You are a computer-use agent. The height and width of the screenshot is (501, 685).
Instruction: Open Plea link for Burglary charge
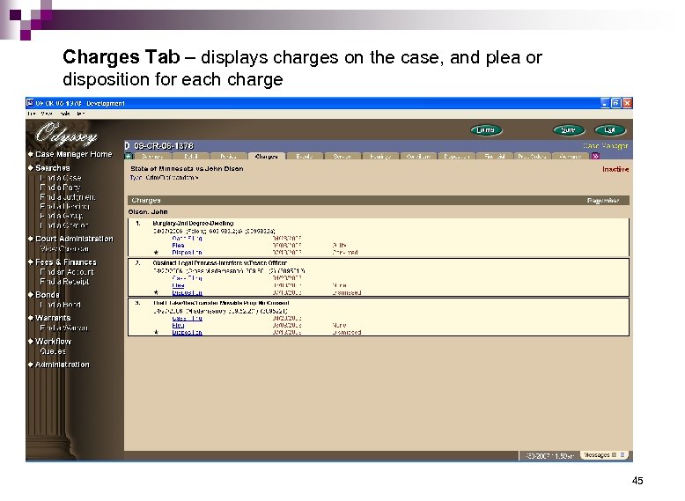click(x=178, y=246)
